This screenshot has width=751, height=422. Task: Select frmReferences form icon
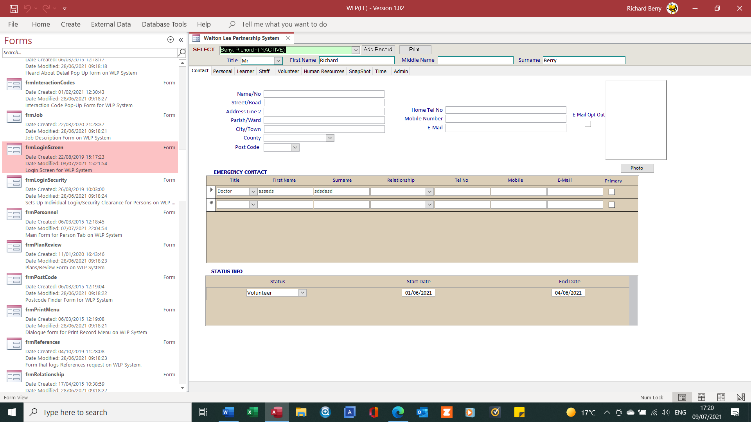pyautogui.click(x=14, y=344)
